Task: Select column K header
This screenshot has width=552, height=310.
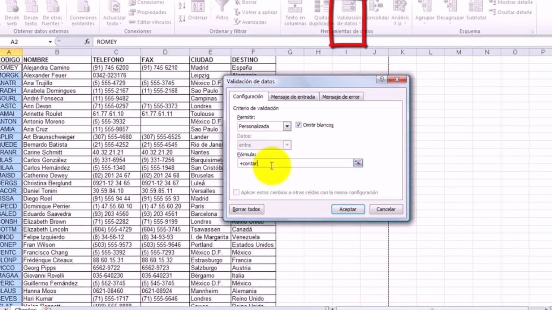Action: 402,52
